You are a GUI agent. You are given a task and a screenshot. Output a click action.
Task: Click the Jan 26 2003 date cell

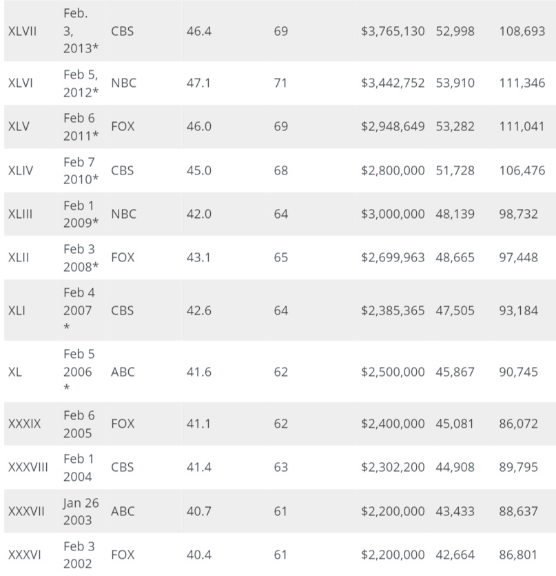coord(81,511)
